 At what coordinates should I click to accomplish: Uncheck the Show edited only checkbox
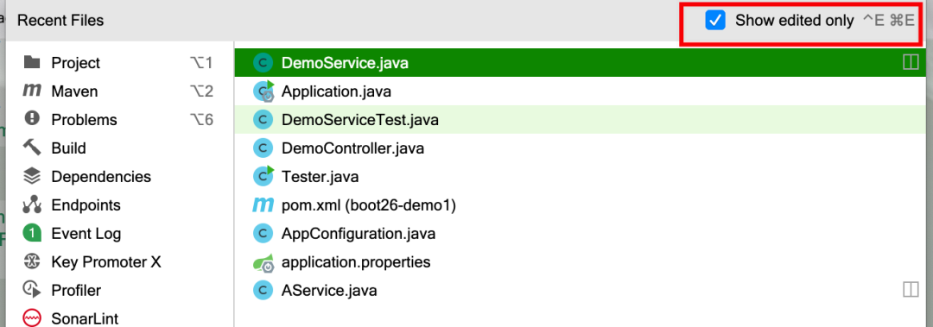714,20
